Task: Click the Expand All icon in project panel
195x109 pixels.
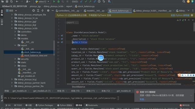Action: pyautogui.click(x=38, y=11)
